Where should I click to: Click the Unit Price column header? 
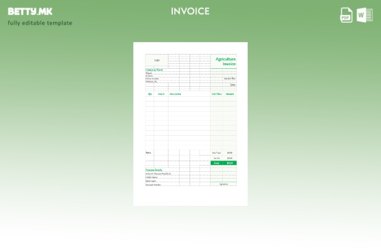click(216, 94)
